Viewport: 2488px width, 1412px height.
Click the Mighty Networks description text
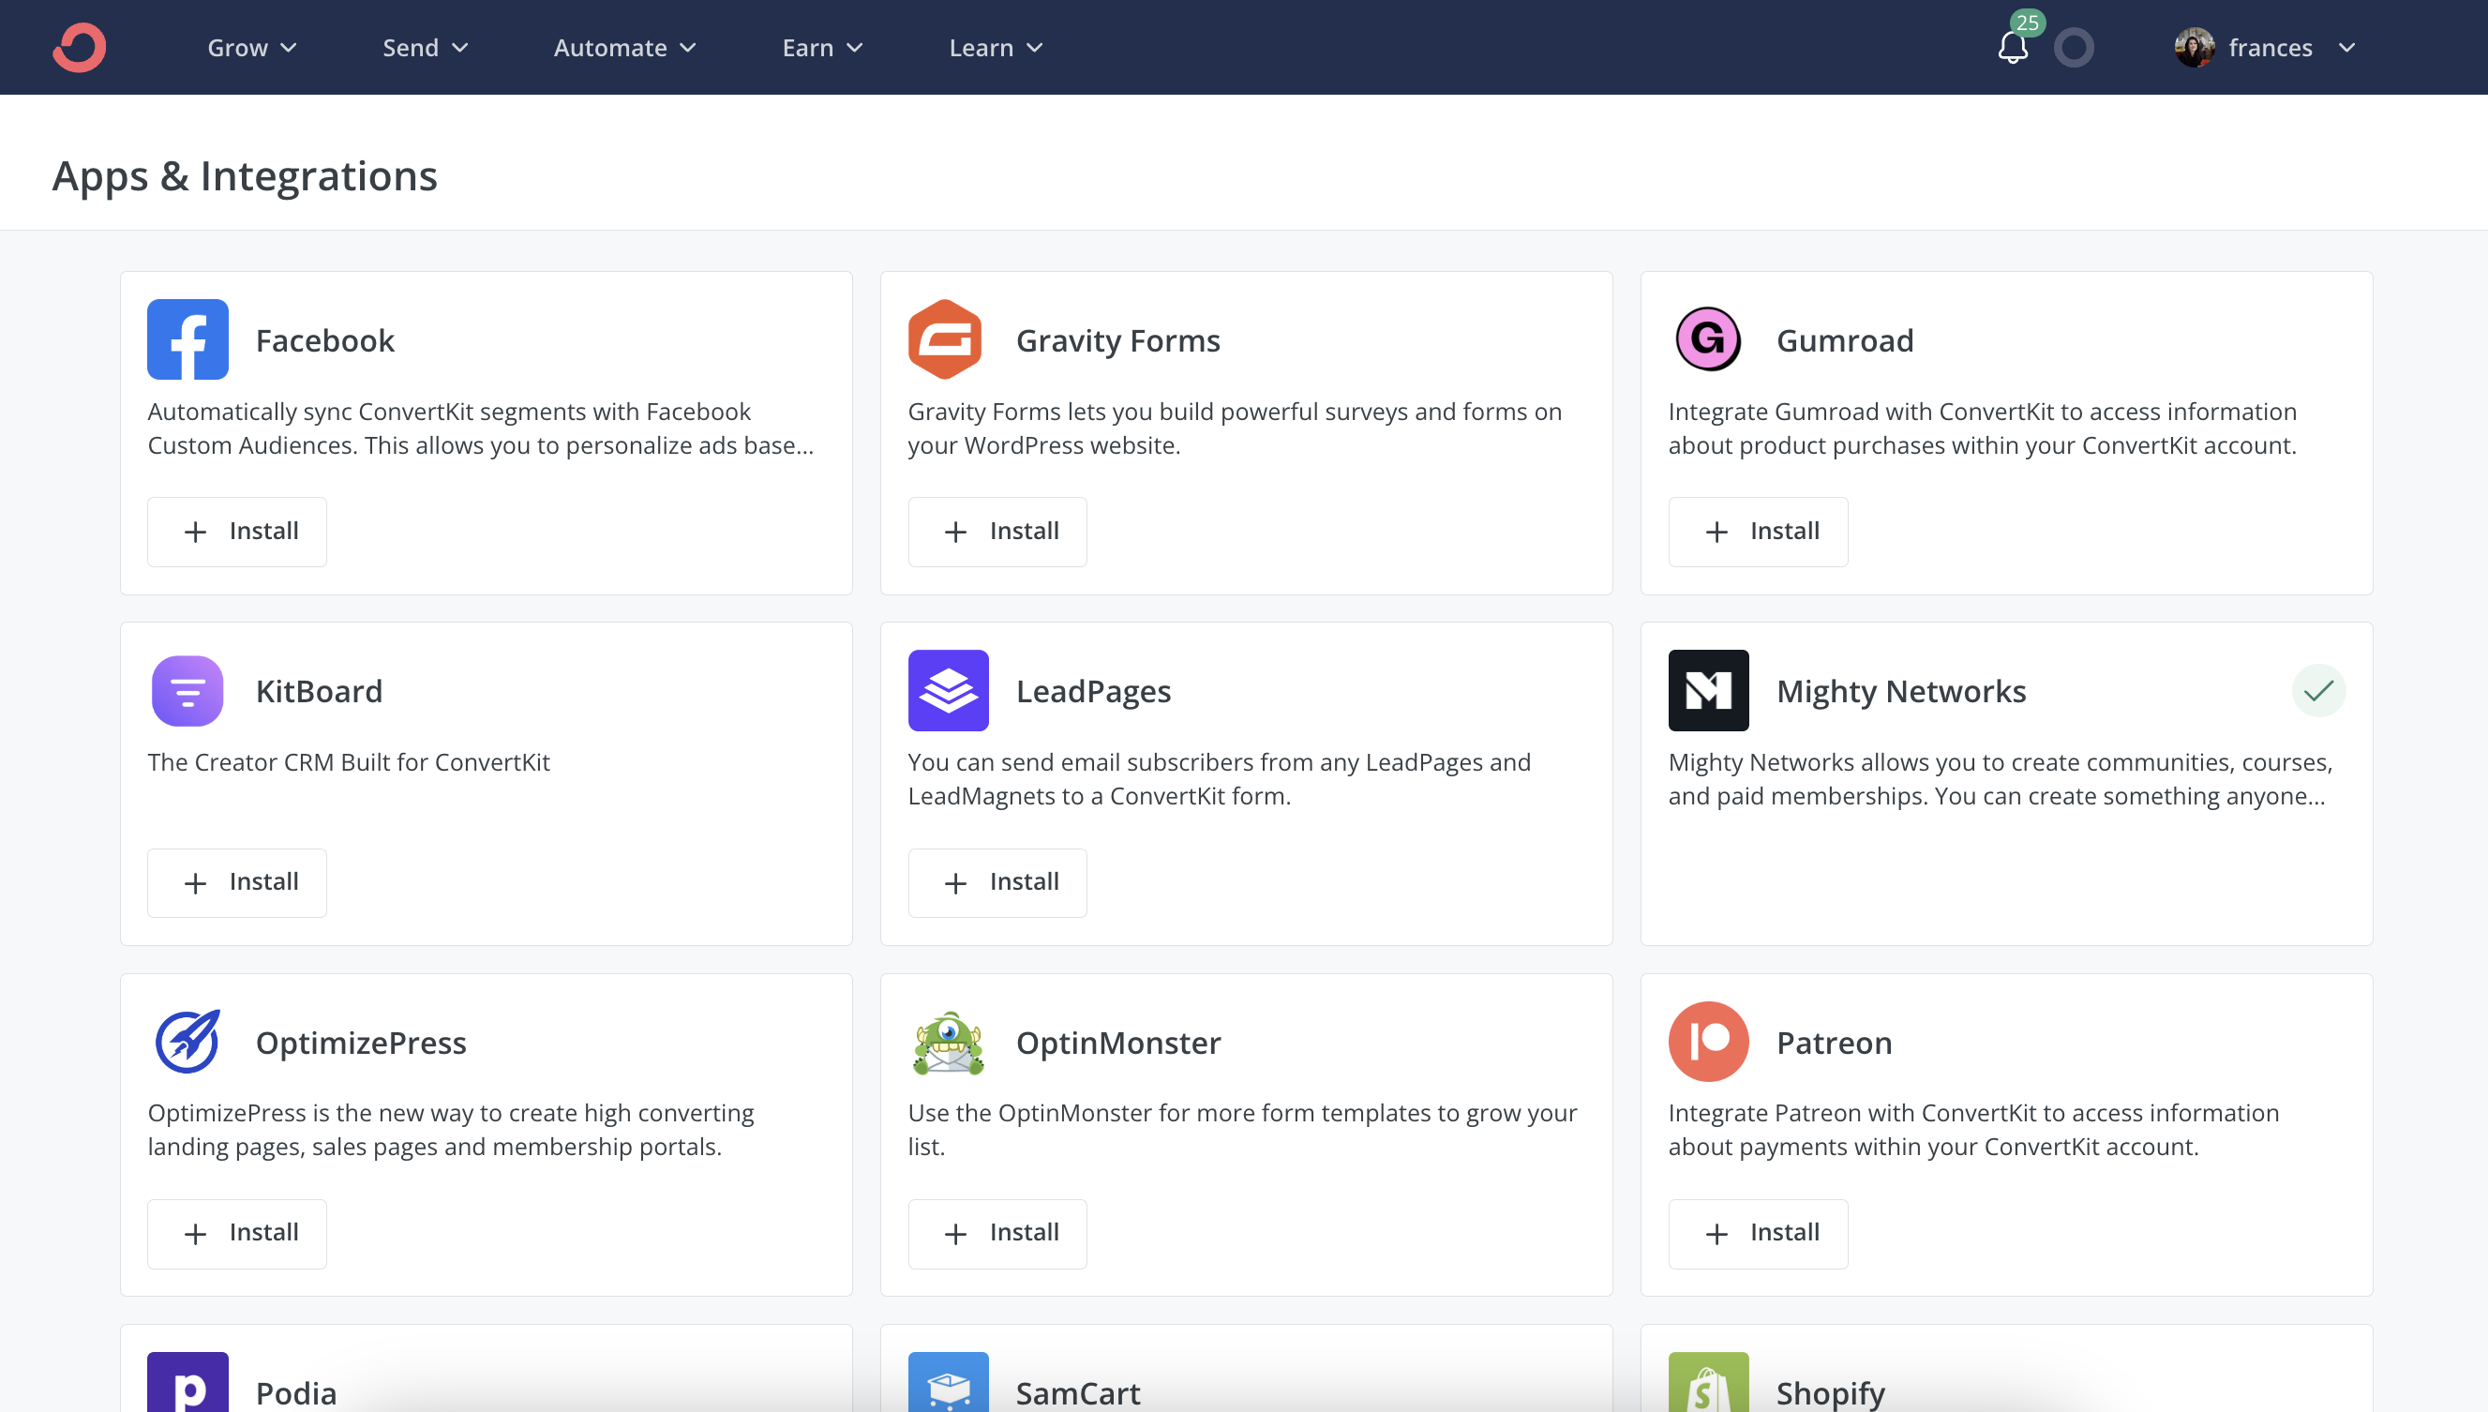tap(2000, 779)
